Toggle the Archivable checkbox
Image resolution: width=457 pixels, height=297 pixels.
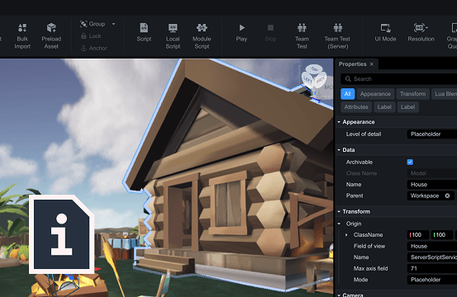pyautogui.click(x=410, y=162)
